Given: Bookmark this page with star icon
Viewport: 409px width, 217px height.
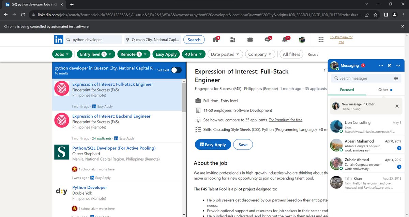Looking at the screenshot, I should pos(375,15).
